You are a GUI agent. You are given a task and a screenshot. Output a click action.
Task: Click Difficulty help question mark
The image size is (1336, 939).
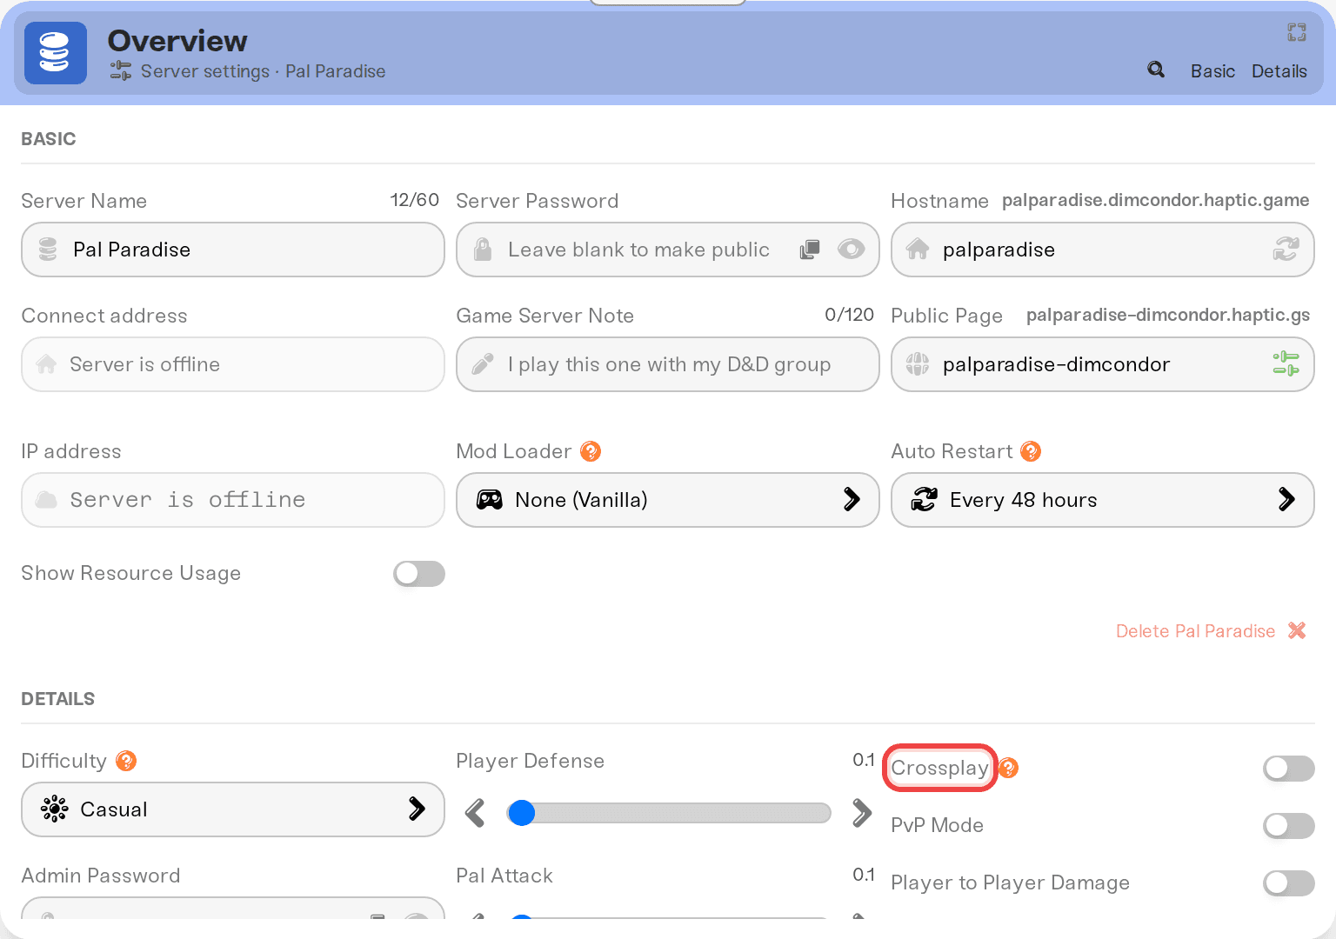[126, 761]
